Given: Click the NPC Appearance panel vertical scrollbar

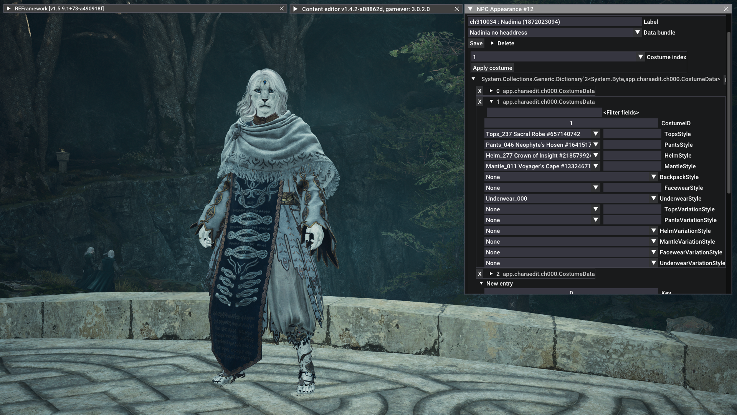Looking at the screenshot, I should [x=729, y=112].
